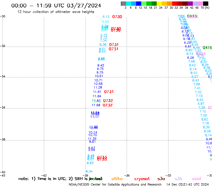Click the yellow 24 ft legend swatch
This screenshot has width=212, height=187.
click(x=159, y=3)
